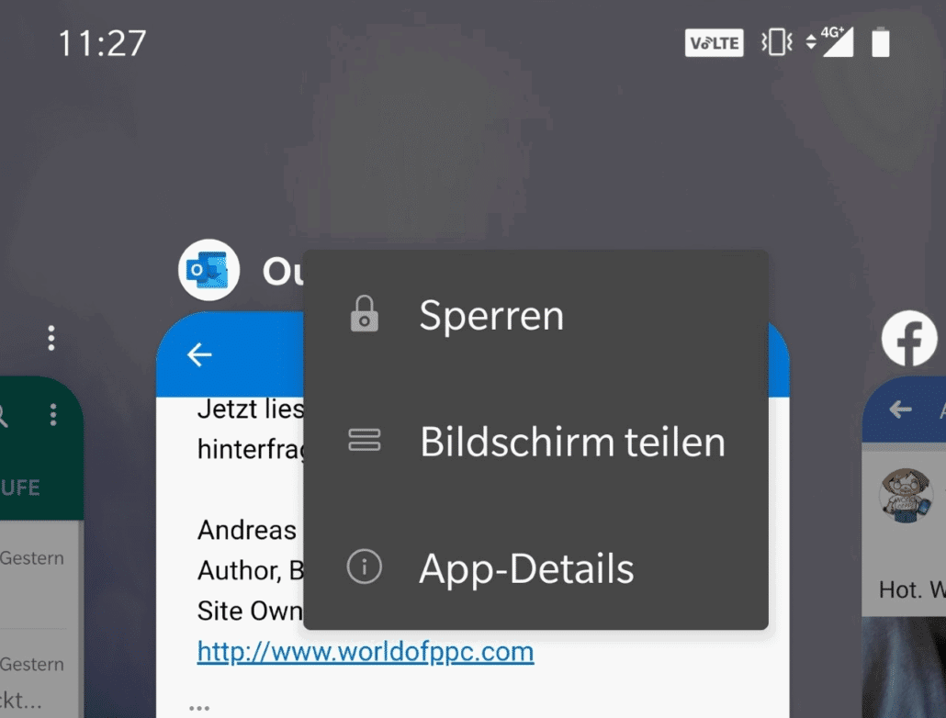Go back in the Outlook card
This screenshot has width=946, height=718.
[x=199, y=354]
